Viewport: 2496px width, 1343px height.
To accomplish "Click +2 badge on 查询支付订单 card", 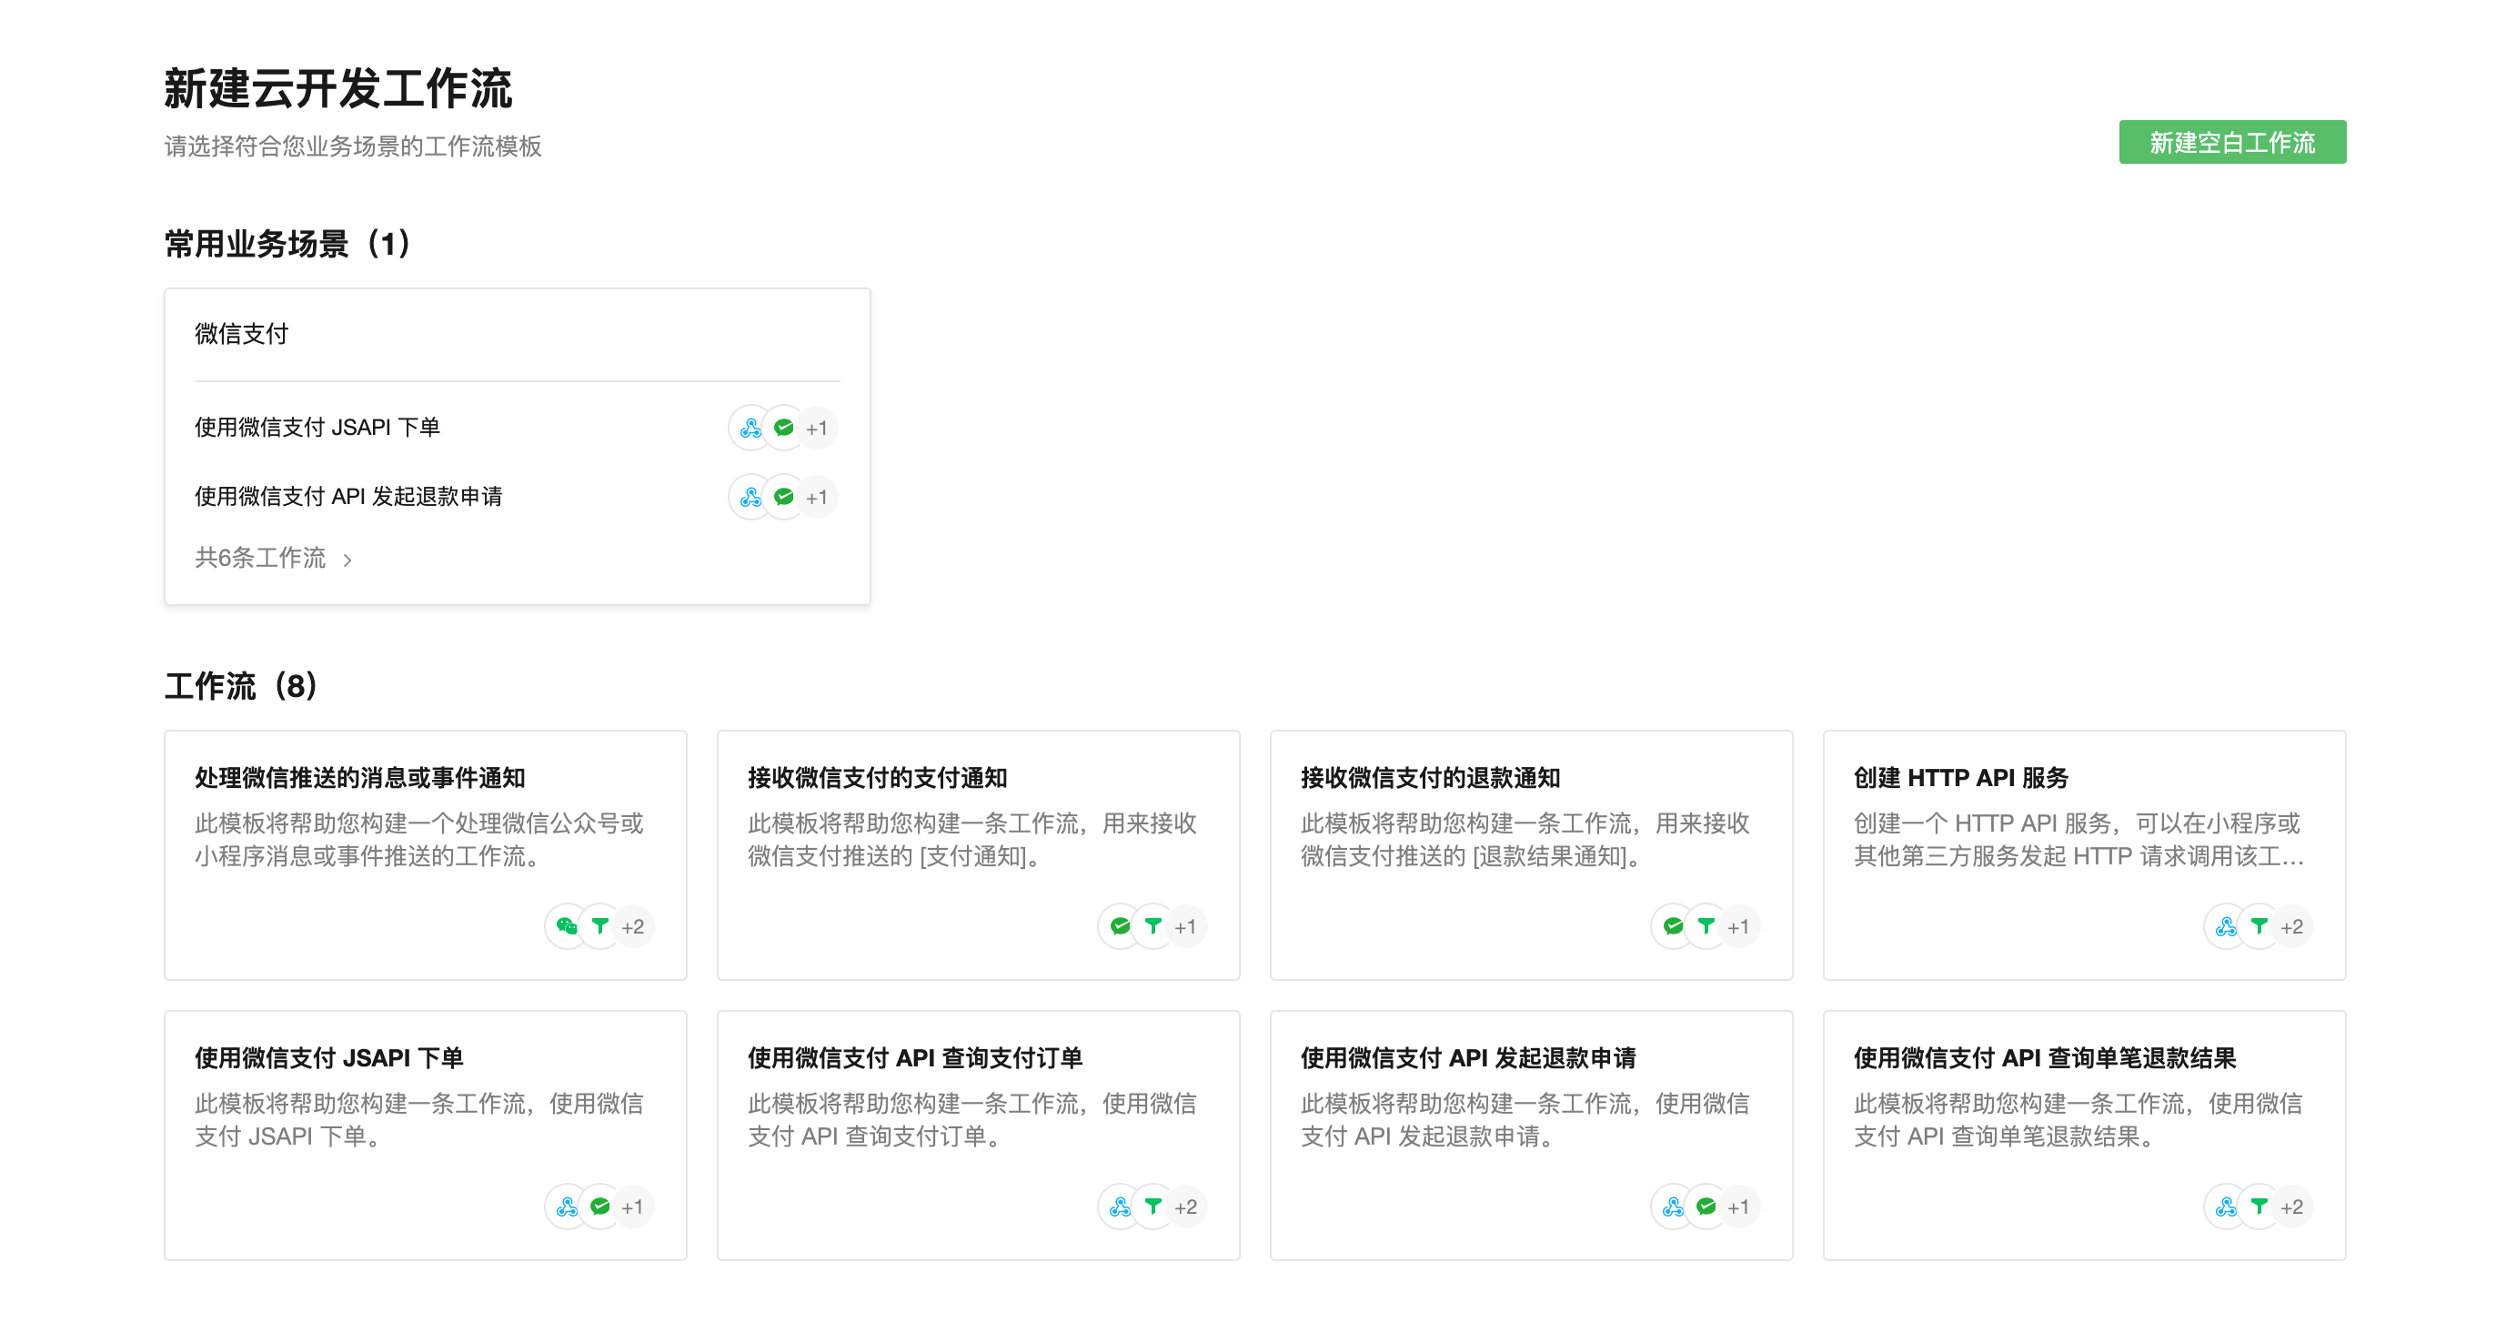I will (1185, 1207).
